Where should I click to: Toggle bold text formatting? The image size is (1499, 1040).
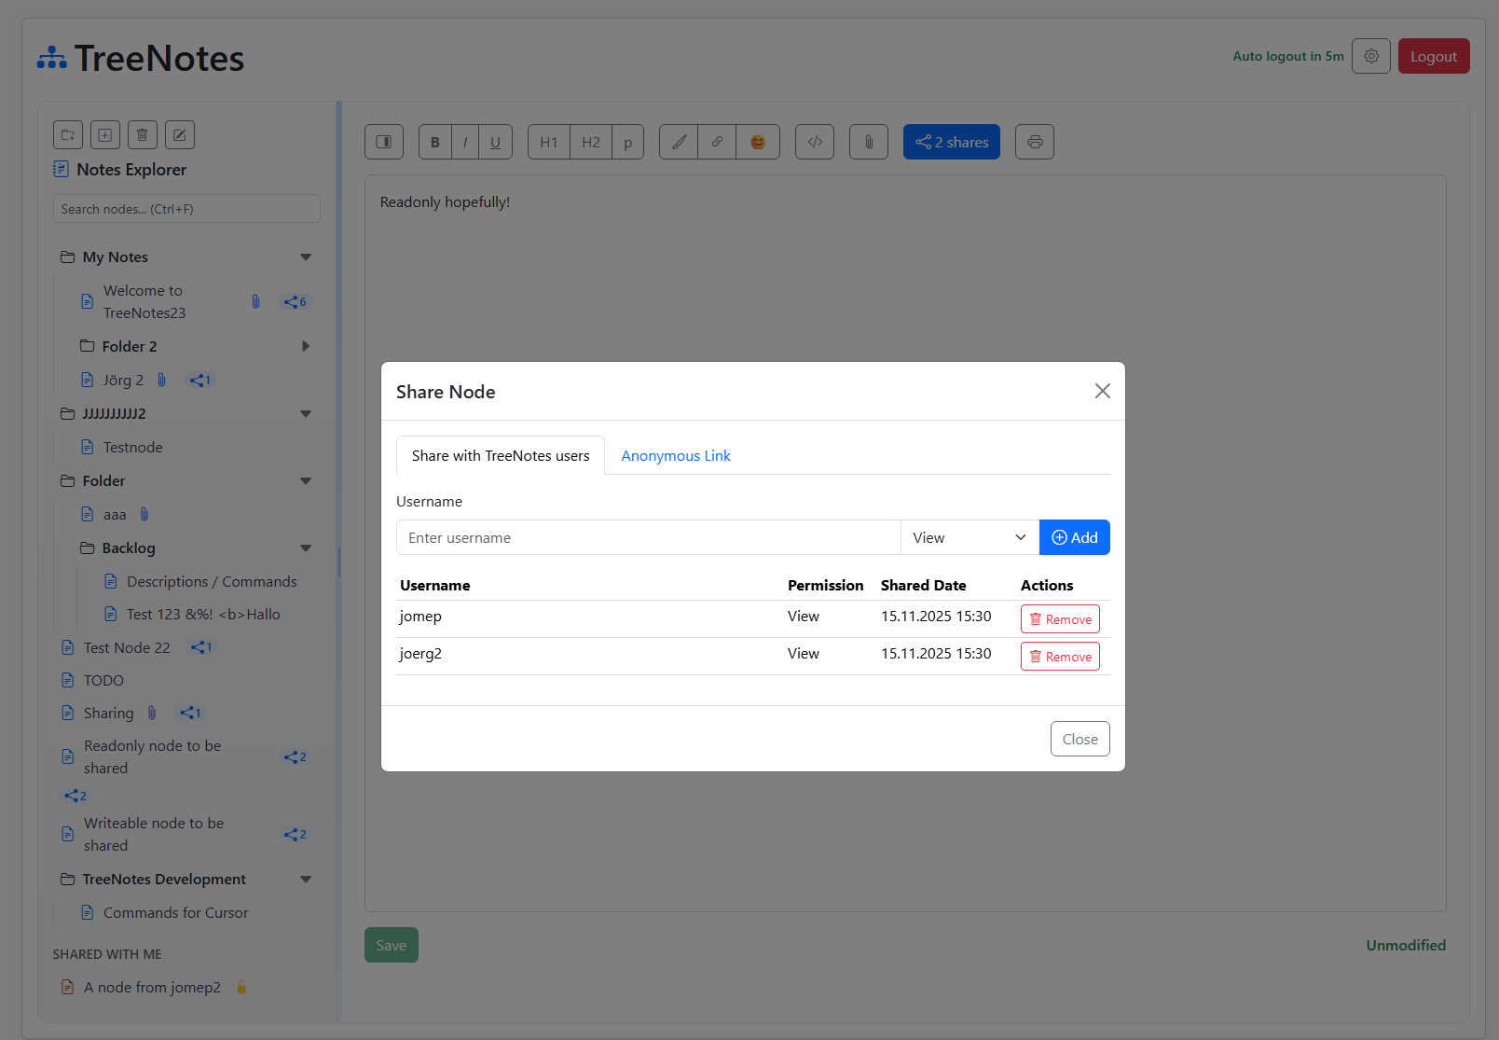(434, 141)
